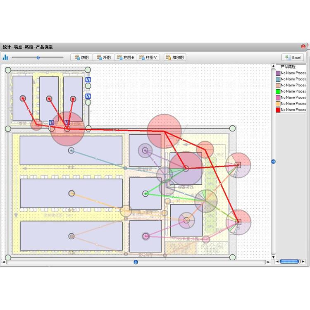Click the multicolor pie chart at path junction

(206, 201)
